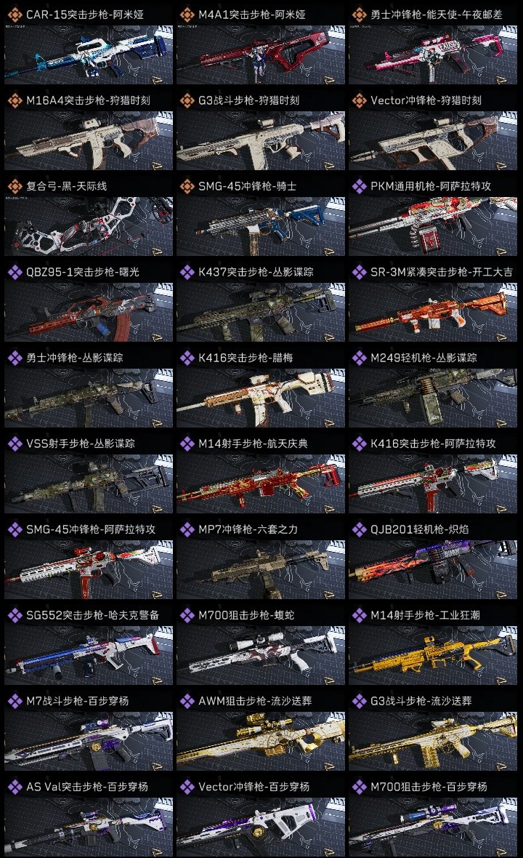Click the orange rarity icon beside Vector冲锋枪-狩猎时刻
Image resolution: width=523 pixels, height=858 pixels.
pyautogui.click(x=359, y=100)
